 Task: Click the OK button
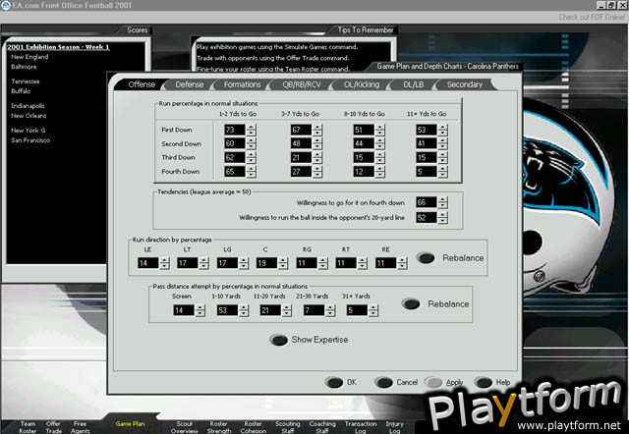341,382
